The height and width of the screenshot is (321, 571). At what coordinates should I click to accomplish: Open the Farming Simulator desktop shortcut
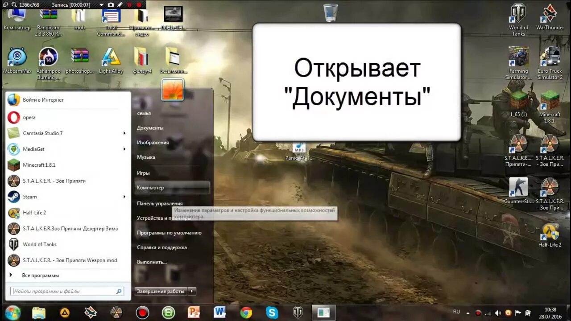(x=518, y=63)
